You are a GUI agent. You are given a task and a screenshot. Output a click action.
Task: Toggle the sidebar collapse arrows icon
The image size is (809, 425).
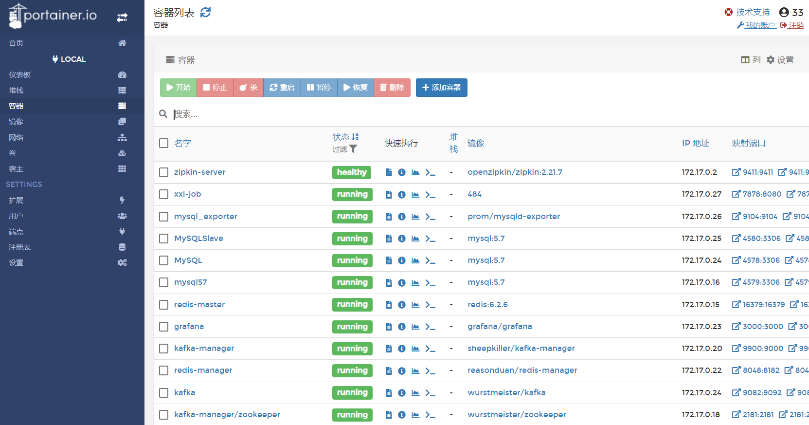pyautogui.click(x=122, y=18)
